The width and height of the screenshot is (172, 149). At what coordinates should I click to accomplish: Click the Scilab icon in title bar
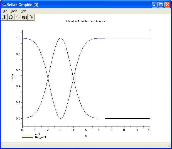[x=4, y=5]
